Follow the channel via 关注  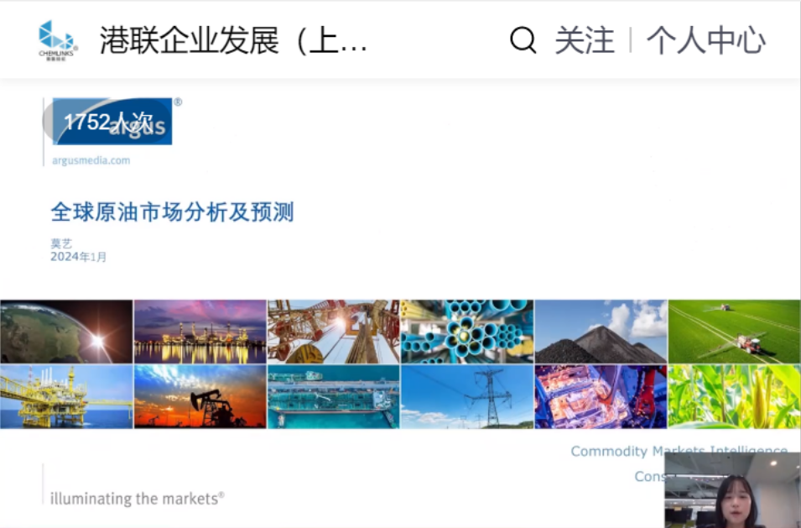pyautogui.click(x=585, y=39)
